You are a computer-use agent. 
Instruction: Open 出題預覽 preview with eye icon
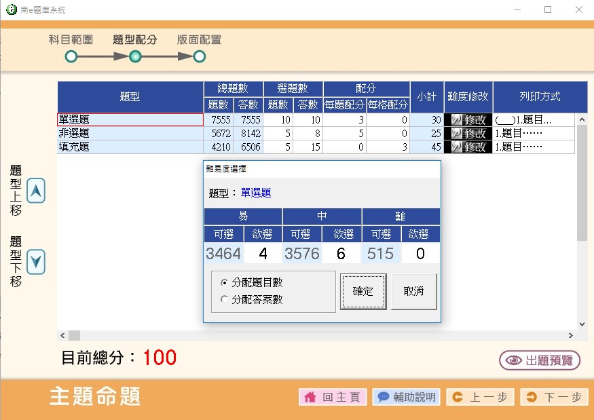click(540, 360)
